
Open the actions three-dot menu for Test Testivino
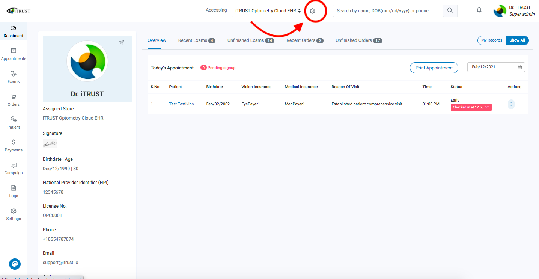(x=511, y=104)
